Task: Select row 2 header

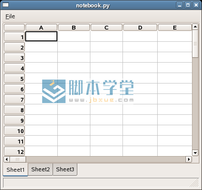Action: 14,47
